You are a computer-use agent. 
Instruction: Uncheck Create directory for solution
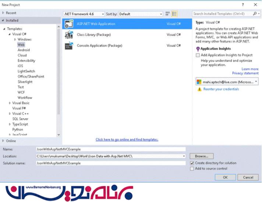(x=192, y=163)
